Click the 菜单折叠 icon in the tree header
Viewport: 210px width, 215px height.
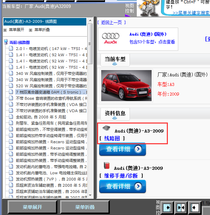pyautogui.click(x=30, y=30)
